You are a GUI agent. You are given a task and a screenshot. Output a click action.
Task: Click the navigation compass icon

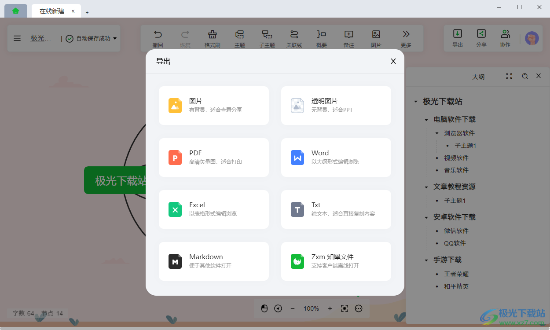278,308
